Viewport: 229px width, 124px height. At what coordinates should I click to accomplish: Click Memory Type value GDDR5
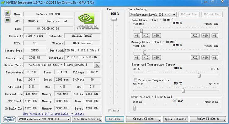tap(35, 50)
